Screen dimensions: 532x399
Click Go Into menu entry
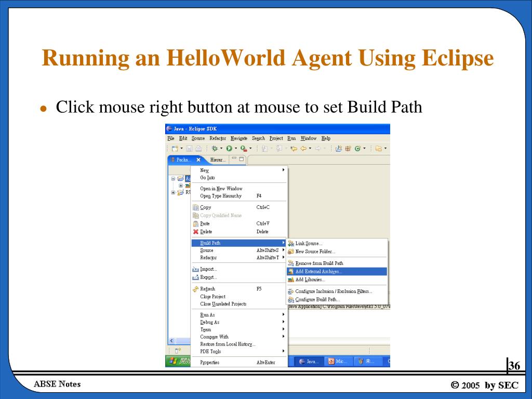click(x=239, y=178)
